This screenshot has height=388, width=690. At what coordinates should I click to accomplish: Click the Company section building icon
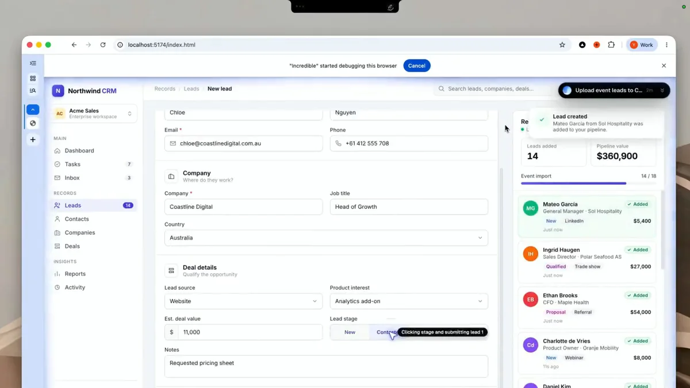[x=171, y=176]
